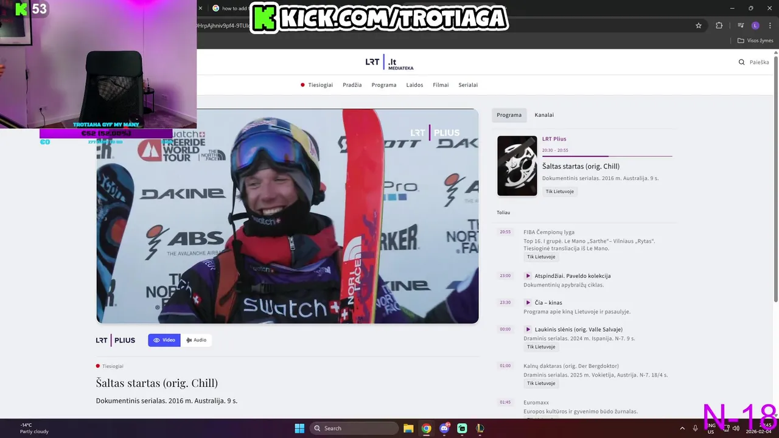
Task: Switch to the Kanalai tab
Action: (544, 115)
